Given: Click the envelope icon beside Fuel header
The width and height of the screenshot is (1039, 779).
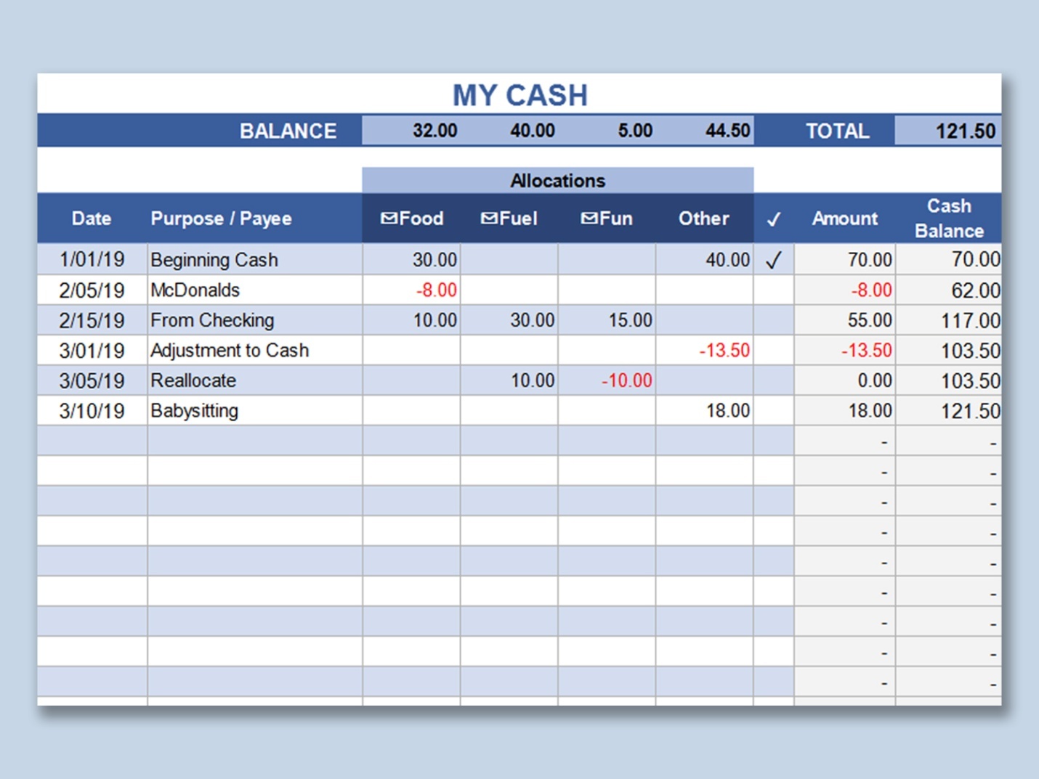Looking at the screenshot, I should point(489,219).
